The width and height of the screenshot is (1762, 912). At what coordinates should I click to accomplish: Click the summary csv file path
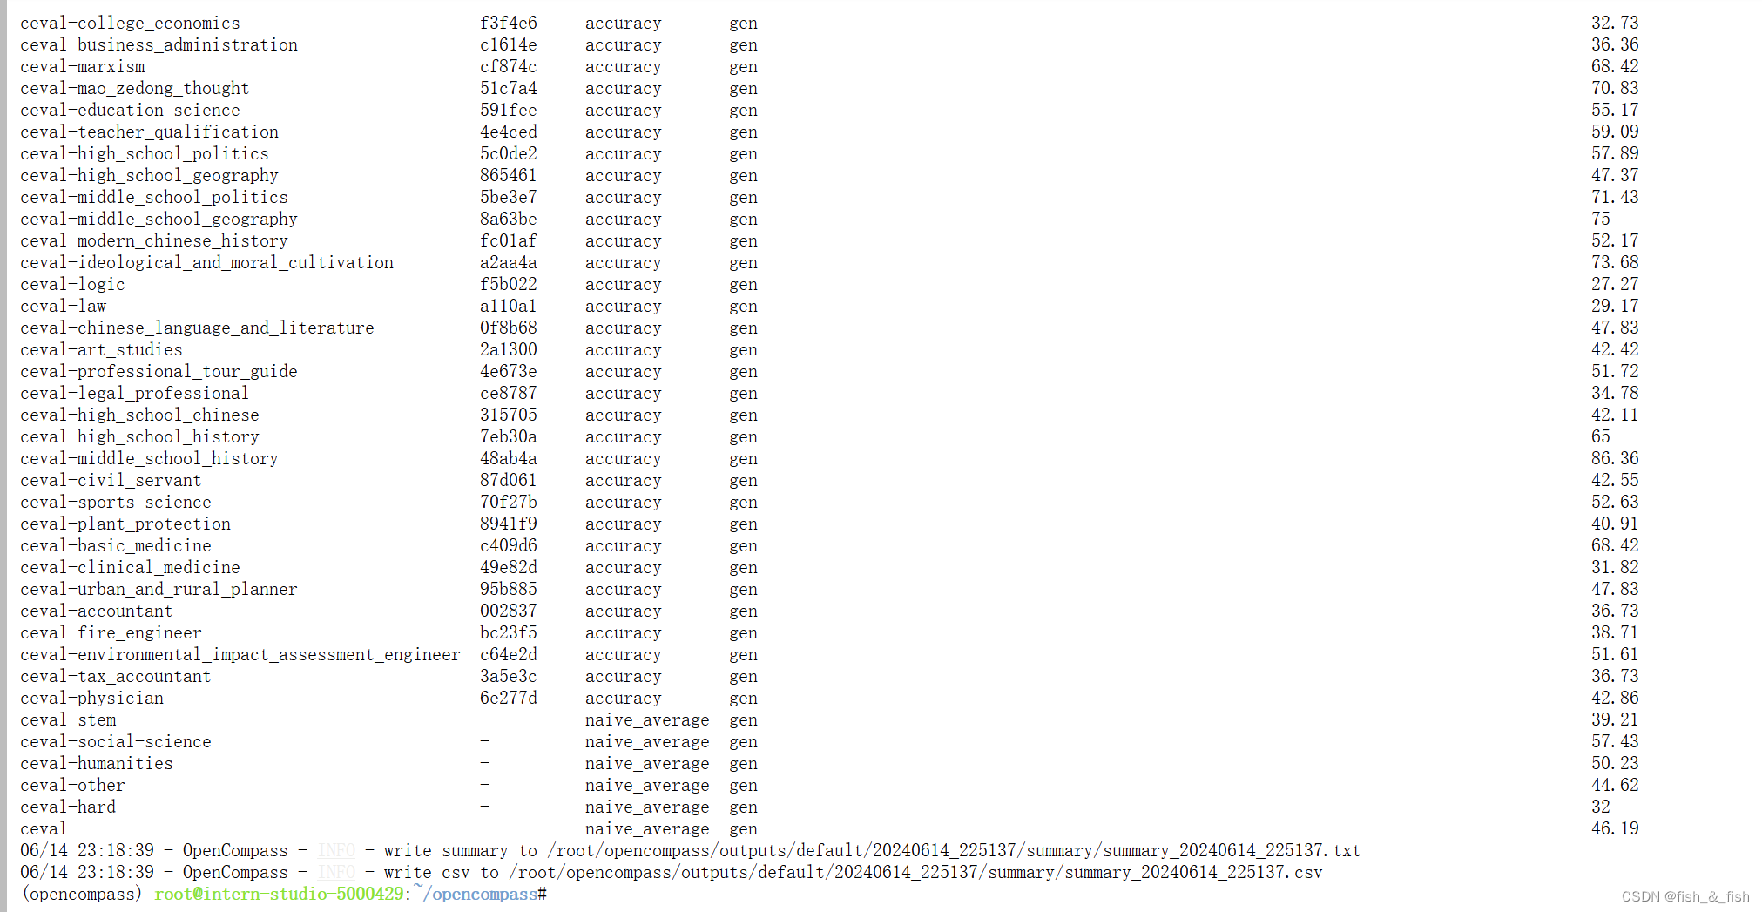click(x=915, y=873)
